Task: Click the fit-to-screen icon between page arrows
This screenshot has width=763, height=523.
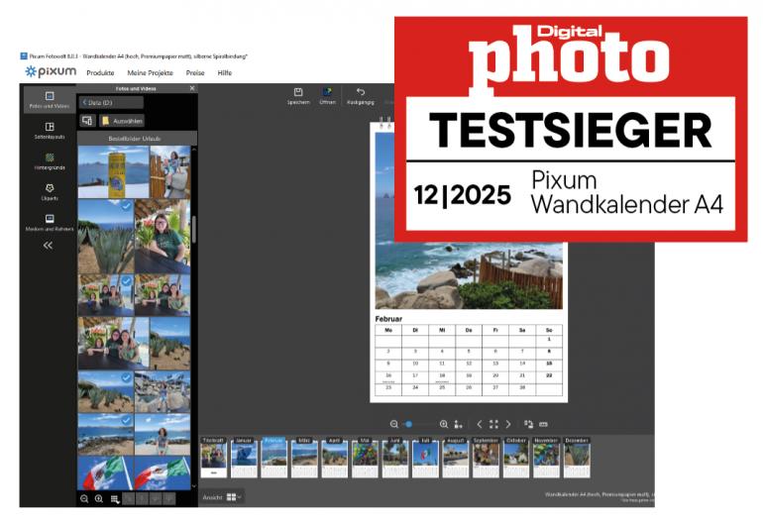Action: tap(493, 424)
